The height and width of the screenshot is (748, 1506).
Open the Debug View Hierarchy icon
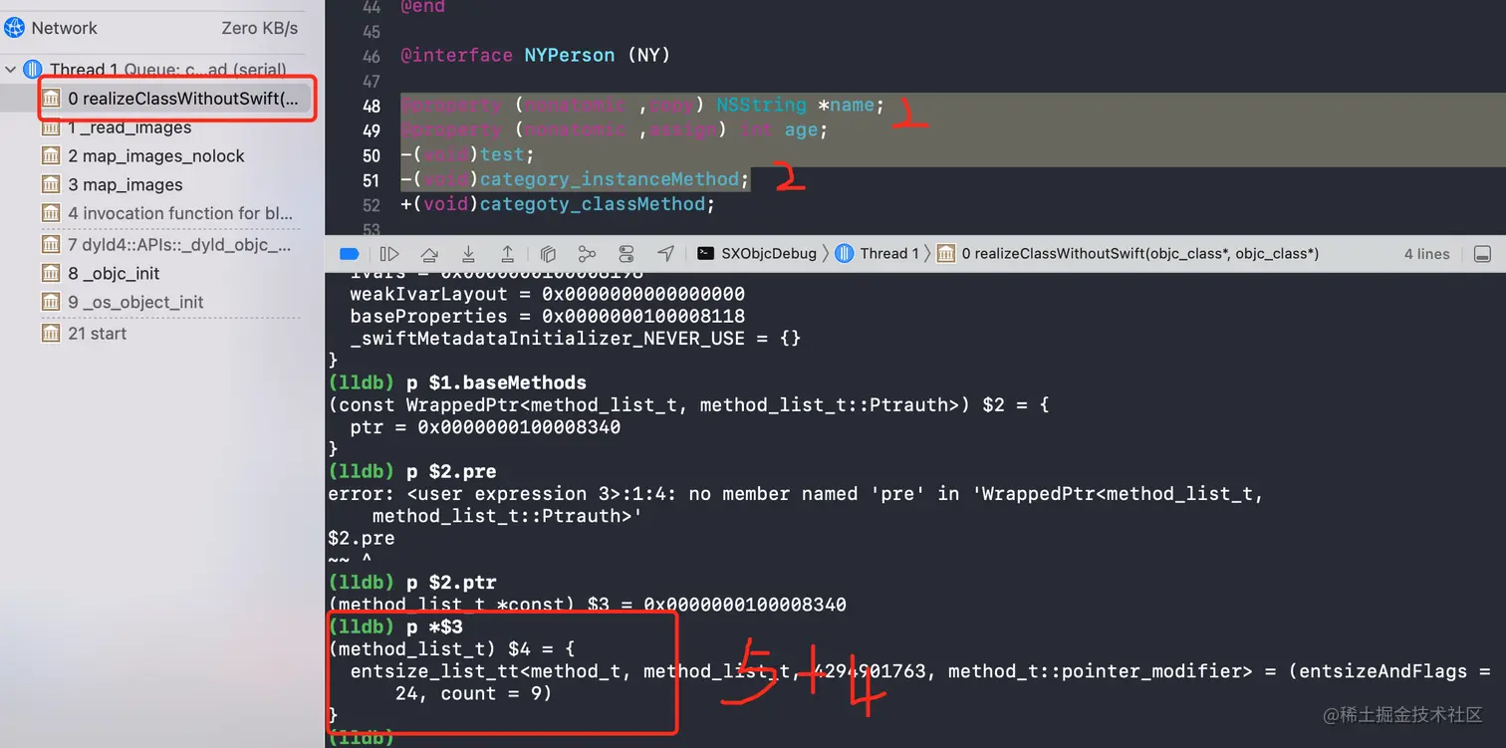(548, 254)
